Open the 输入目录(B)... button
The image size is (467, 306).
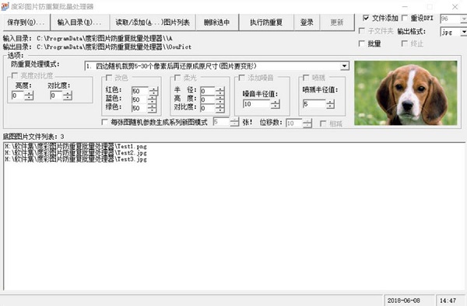[x=80, y=23]
